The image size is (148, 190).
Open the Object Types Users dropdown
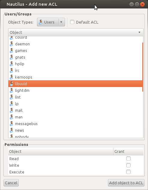51,22
